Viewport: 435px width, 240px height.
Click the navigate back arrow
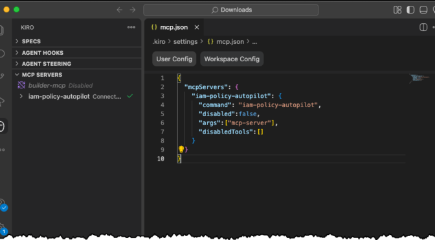click(120, 10)
